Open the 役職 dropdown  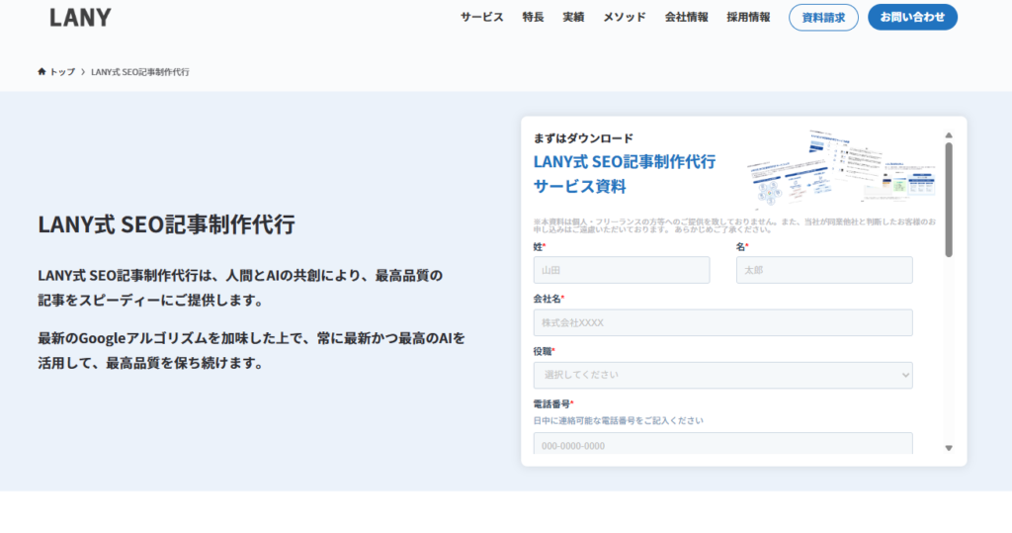(x=722, y=375)
